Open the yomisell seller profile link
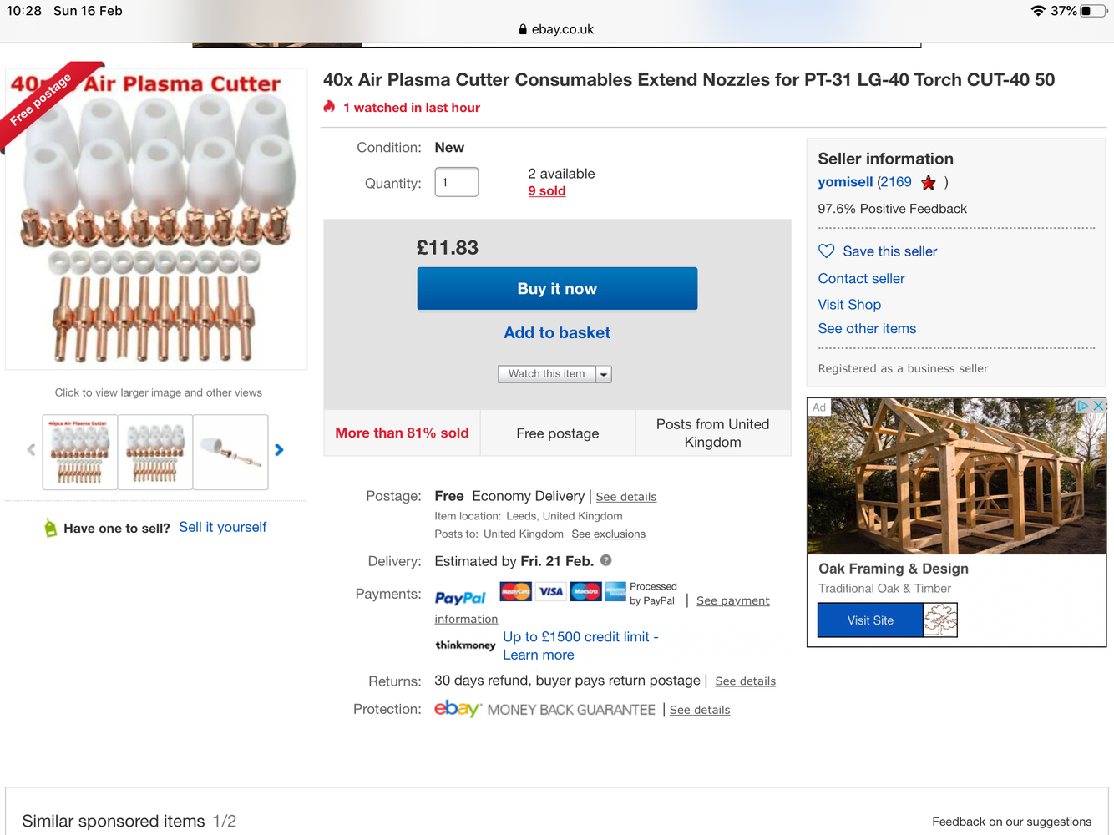This screenshot has height=835, width=1114. pyautogui.click(x=845, y=182)
